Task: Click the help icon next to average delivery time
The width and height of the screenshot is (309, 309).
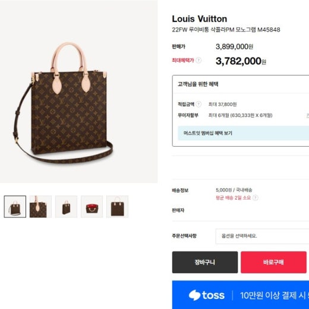Action: pyautogui.click(x=256, y=198)
